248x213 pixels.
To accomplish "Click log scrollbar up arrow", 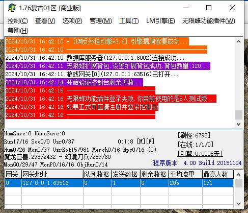I will click(238, 41).
